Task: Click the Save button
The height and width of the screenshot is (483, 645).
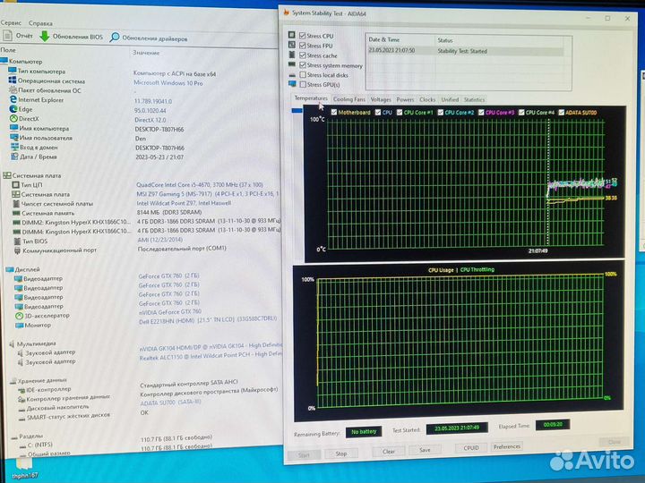Action: (x=425, y=450)
